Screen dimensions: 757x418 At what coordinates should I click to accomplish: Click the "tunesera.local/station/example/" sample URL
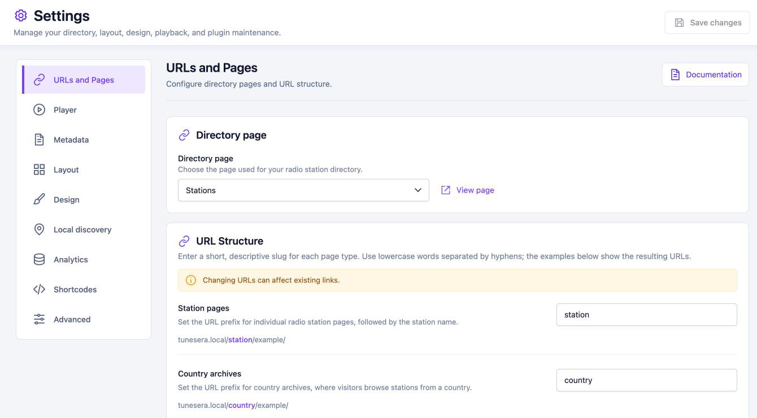tap(232, 340)
